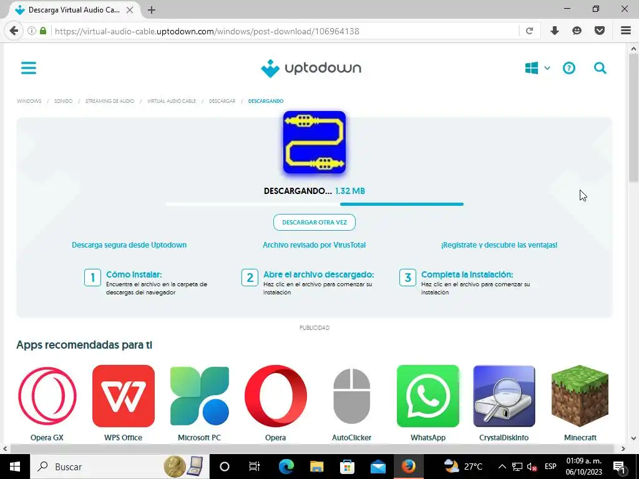Click the horizontal scrollbar right arrow

point(623,448)
